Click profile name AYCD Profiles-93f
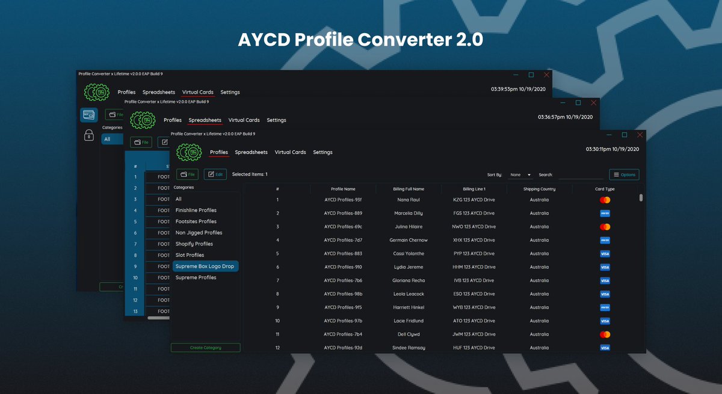 tap(343, 200)
